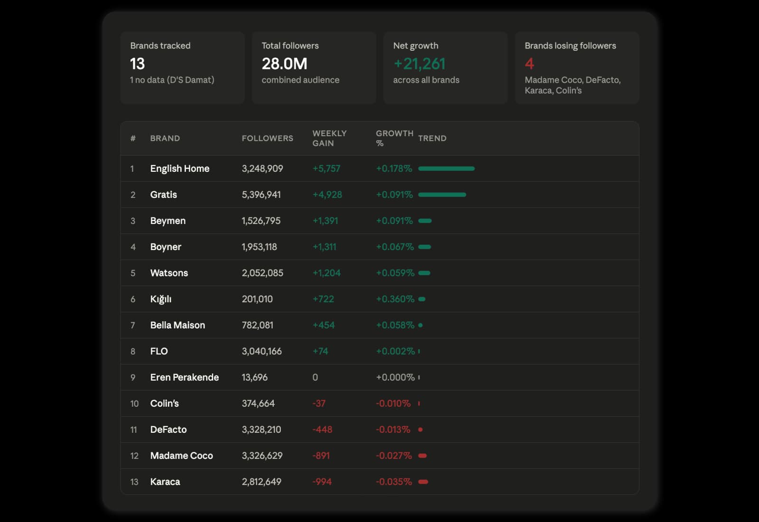Viewport: 759px width, 522px height.
Task: Click the weekly gain +5,757
Action: pyautogui.click(x=326, y=168)
